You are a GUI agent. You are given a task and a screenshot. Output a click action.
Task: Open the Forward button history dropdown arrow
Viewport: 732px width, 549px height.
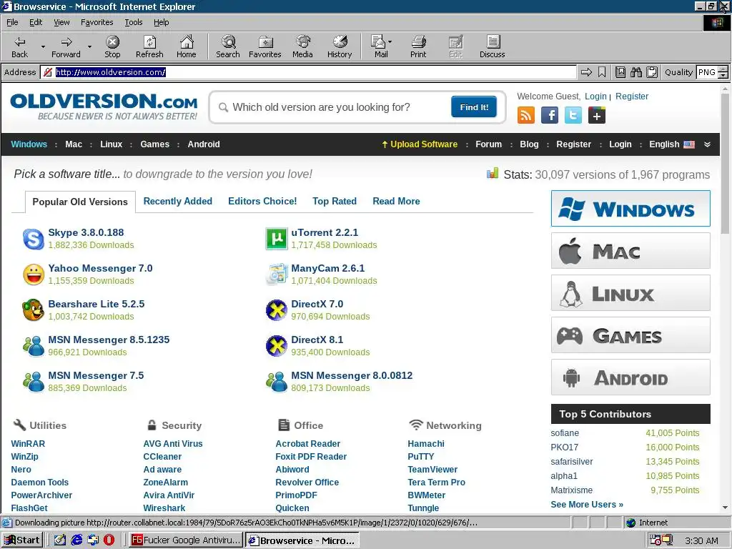tap(89, 46)
